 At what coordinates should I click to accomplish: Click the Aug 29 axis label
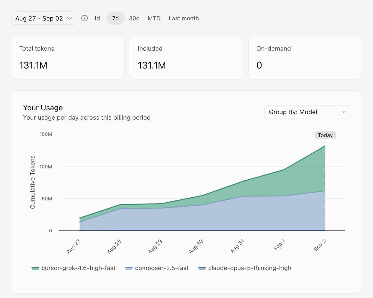[x=155, y=246]
